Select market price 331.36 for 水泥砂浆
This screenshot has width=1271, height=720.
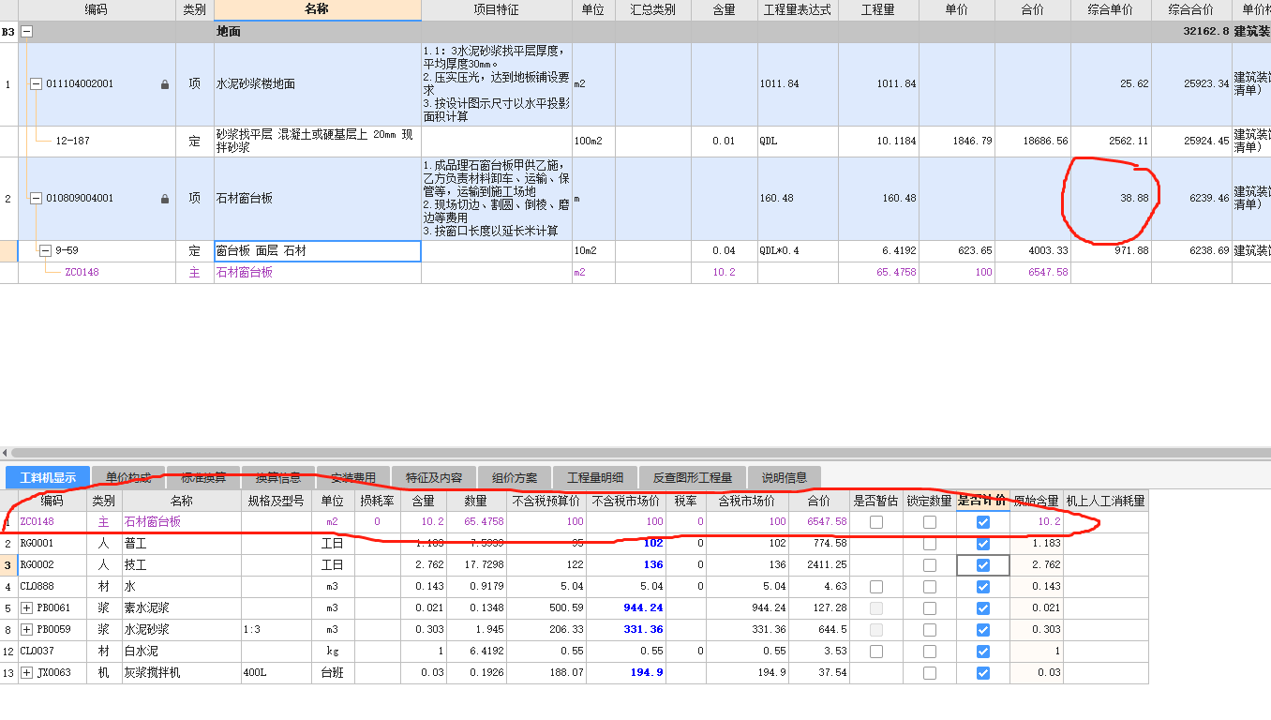626,630
